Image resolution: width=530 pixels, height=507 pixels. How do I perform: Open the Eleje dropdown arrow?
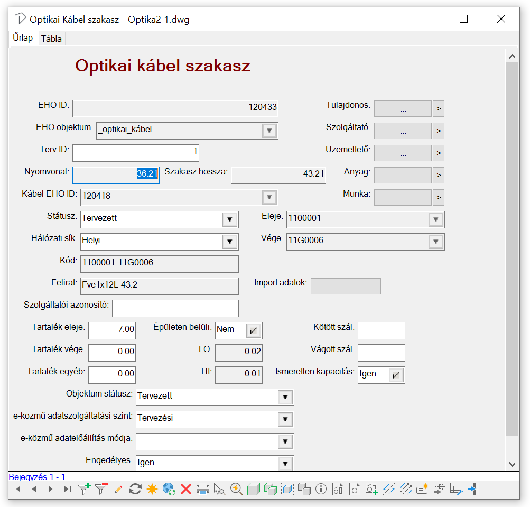tap(436, 219)
